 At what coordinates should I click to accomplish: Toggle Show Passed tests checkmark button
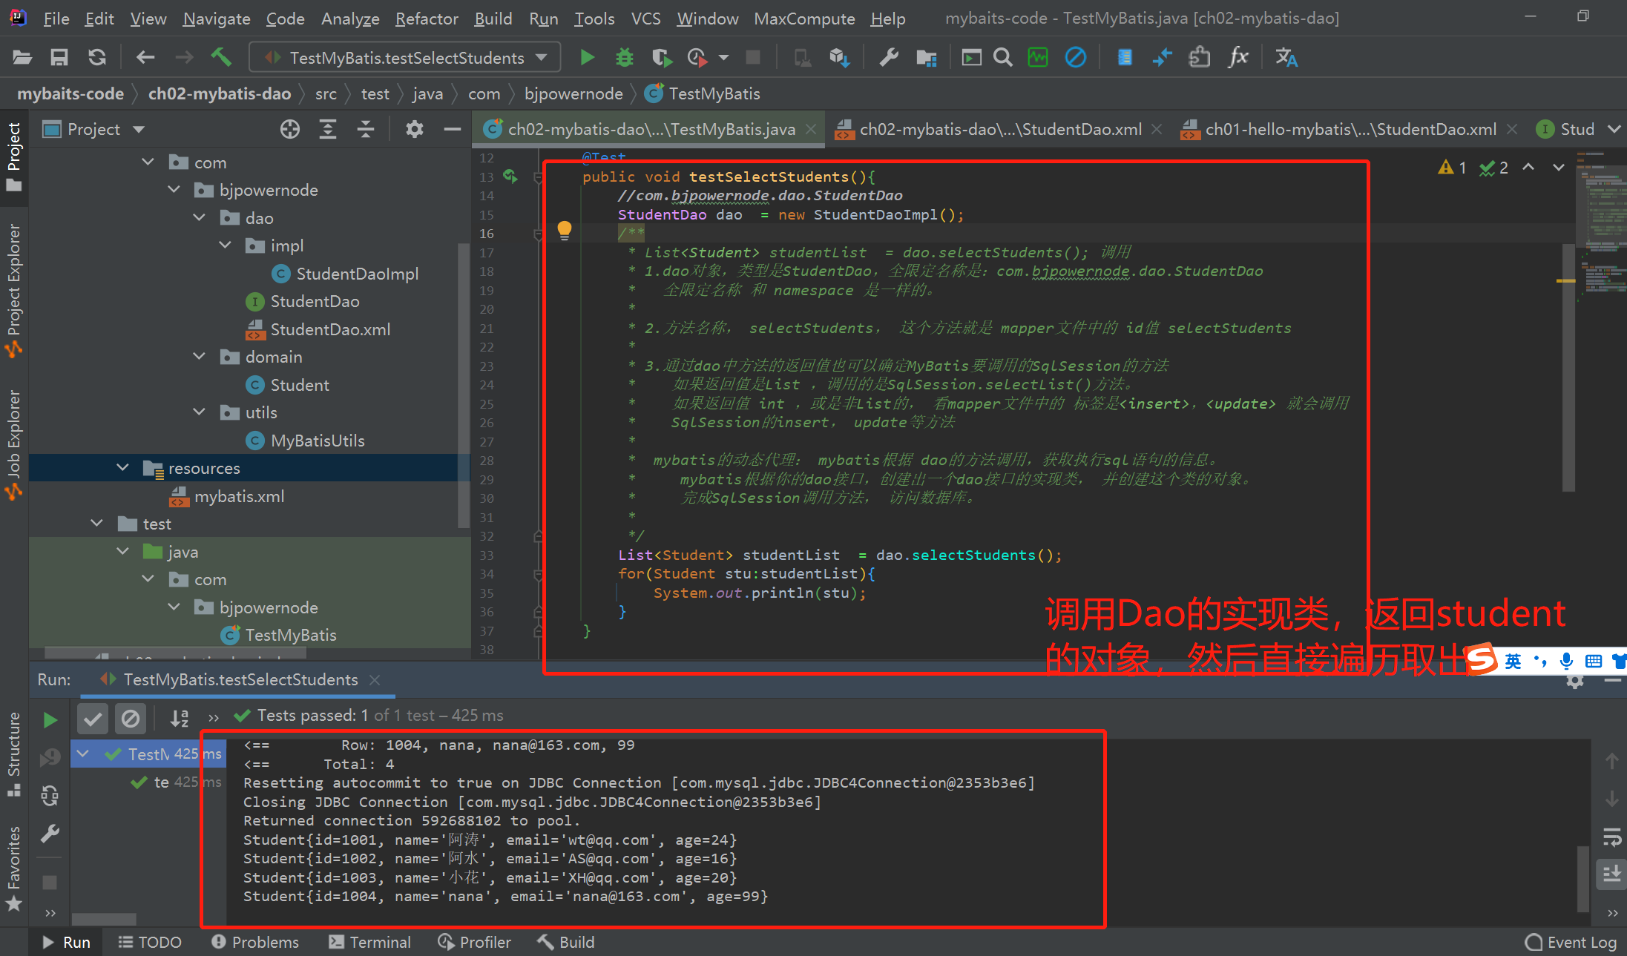coord(93,718)
